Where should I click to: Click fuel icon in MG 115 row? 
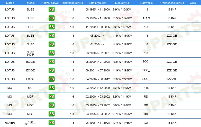point(51,88)
